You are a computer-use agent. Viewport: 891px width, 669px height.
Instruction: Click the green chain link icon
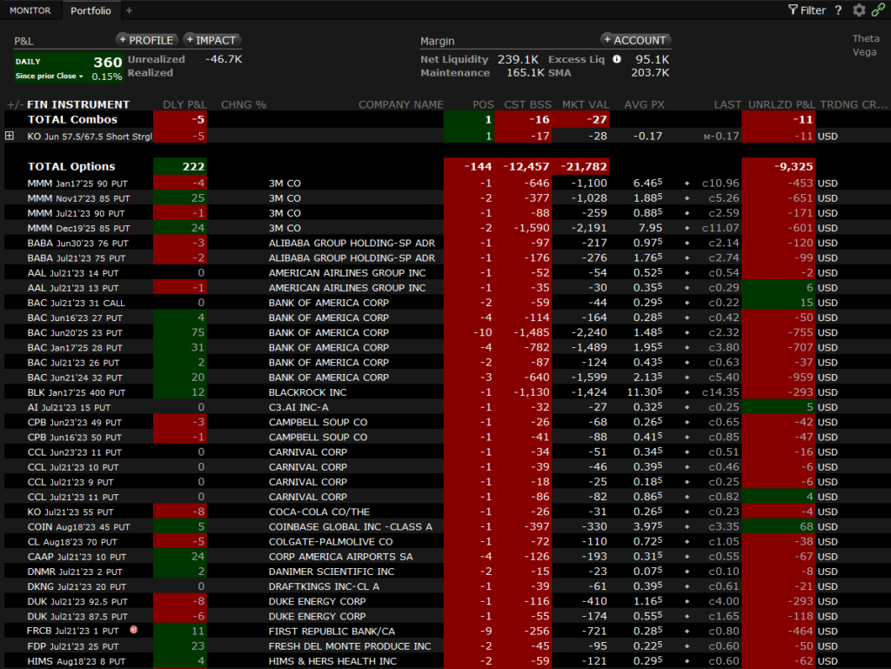tap(880, 10)
